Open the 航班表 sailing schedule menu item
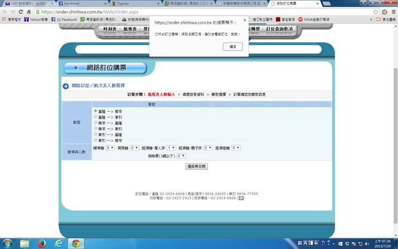Viewport: 398px width, 249px height. click(x=130, y=29)
